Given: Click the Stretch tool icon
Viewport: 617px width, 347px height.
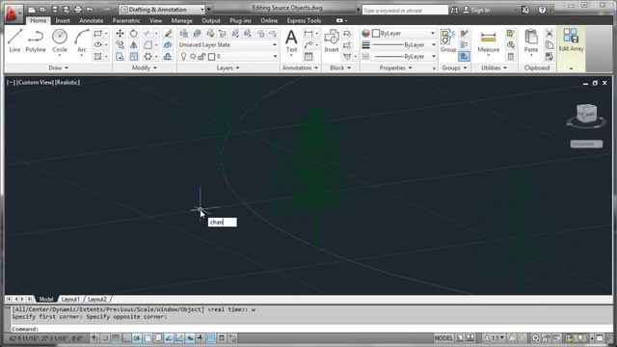Looking at the screenshot, I should tap(120, 57).
